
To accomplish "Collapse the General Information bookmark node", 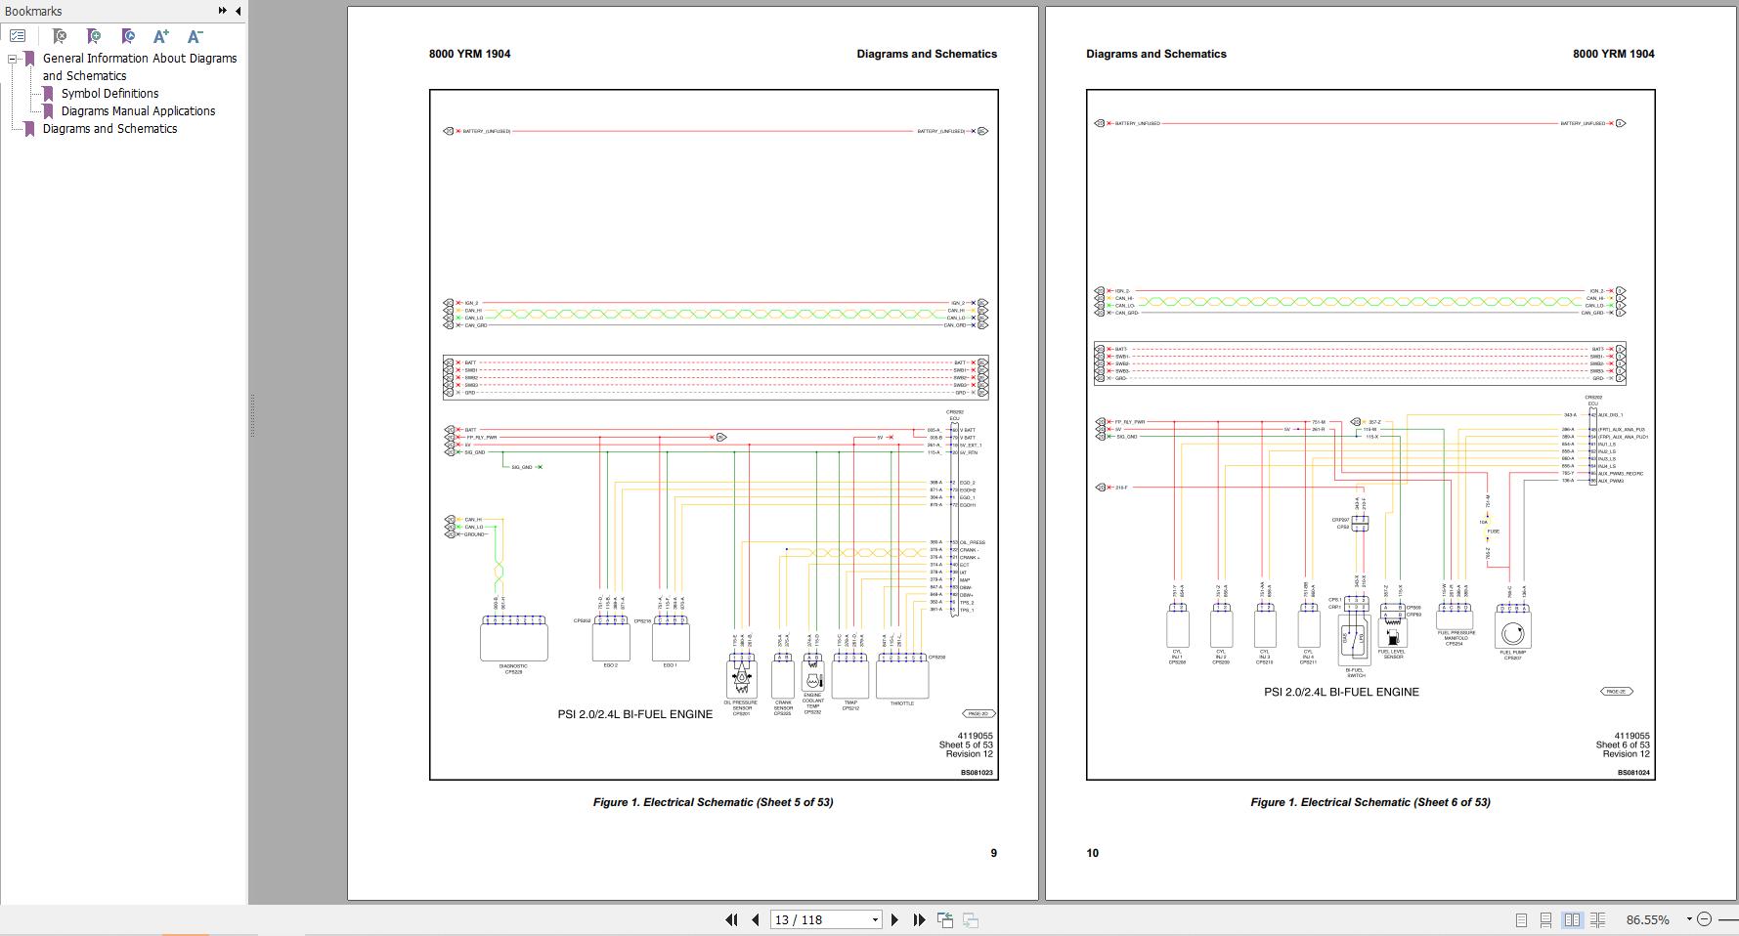I will [x=12, y=58].
